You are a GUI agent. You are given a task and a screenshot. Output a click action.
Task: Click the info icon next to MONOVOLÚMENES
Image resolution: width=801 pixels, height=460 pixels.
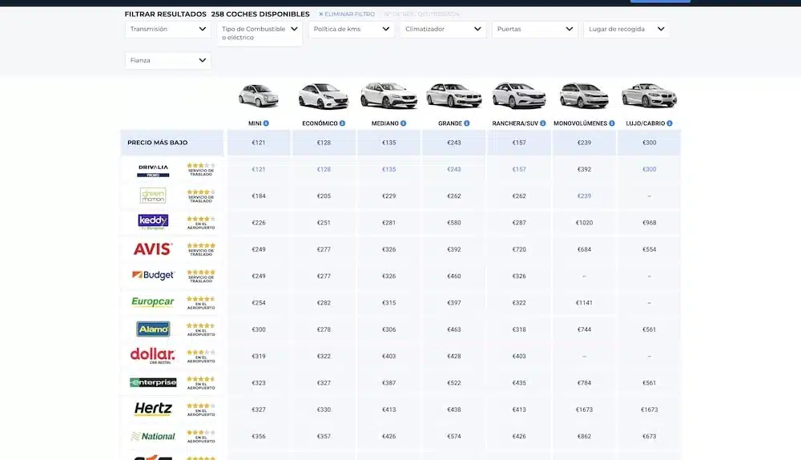pos(612,123)
